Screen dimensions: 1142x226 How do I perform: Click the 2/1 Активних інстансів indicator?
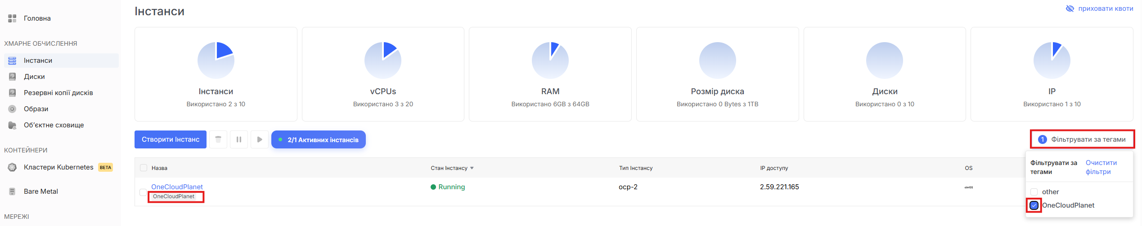point(319,140)
